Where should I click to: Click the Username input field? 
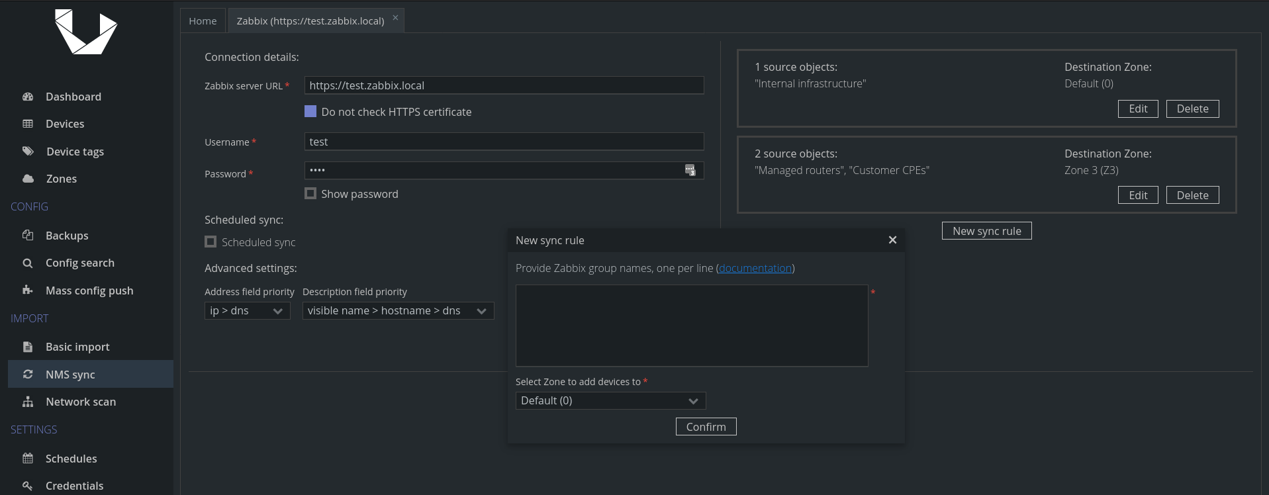tap(504, 142)
